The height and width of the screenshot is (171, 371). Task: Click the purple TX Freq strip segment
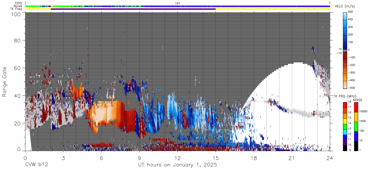(133, 9)
